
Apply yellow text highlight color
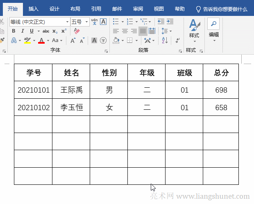[x=27, y=40]
